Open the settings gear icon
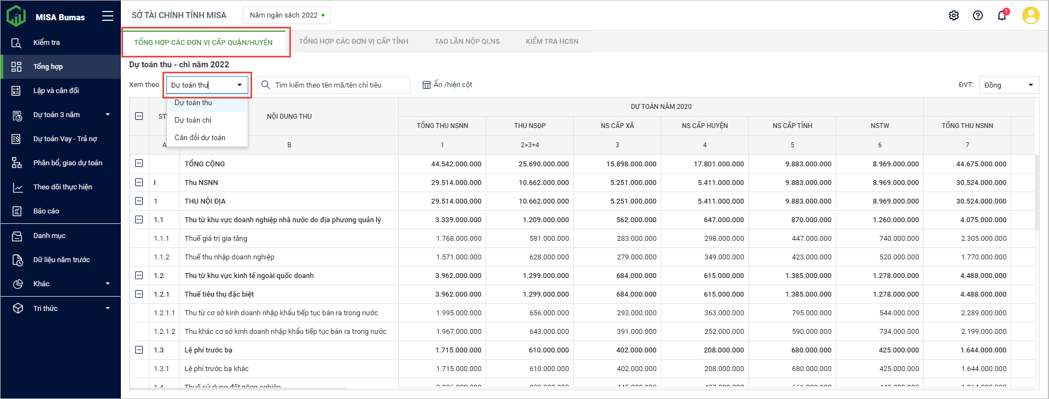Viewport: 1049px width, 399px height. [954, 15]
